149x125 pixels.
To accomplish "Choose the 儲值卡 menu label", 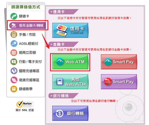I will tap(24, 16).
